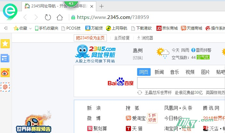Click the green secure lock icon
Screen dimensions: 225x133
[x=73, y=17]
